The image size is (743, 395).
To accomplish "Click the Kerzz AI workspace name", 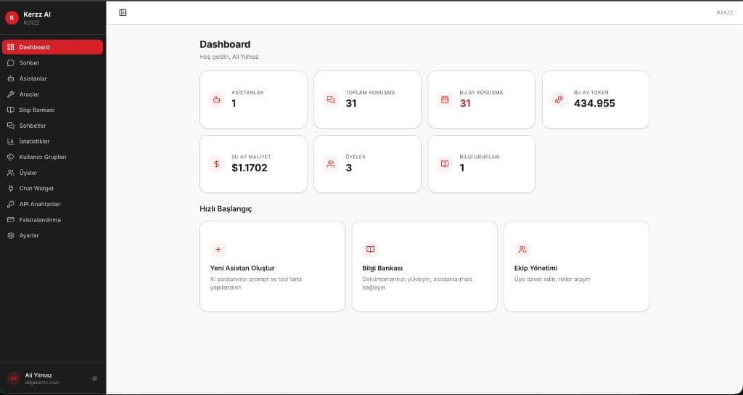I will (37, 15).
